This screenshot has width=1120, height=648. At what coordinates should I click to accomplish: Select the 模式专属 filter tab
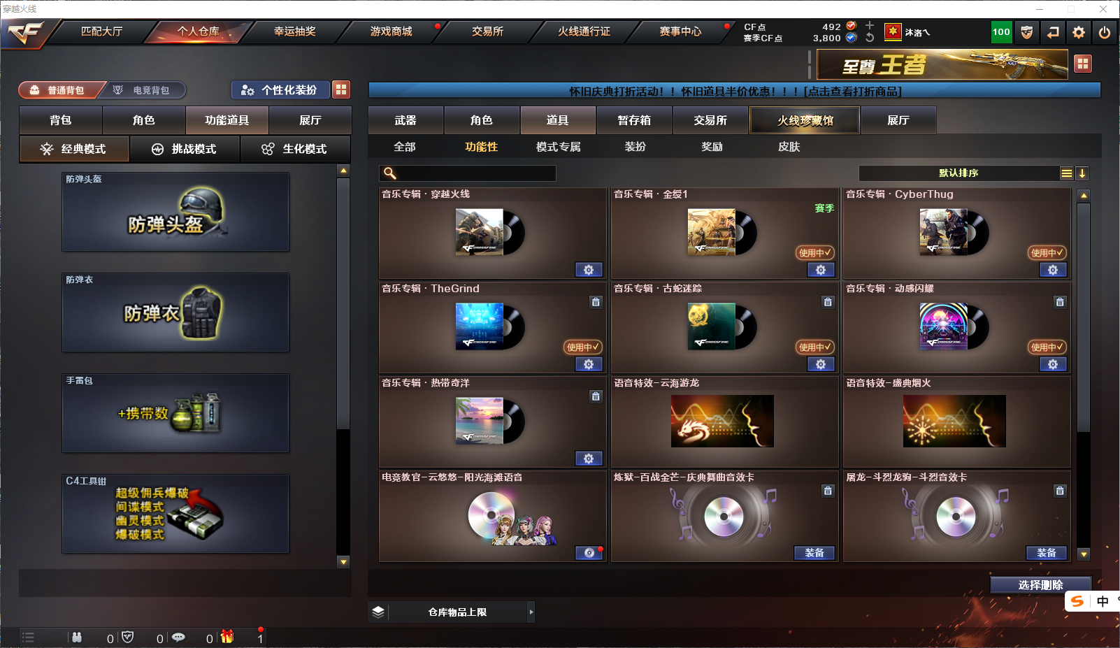pos(558,147)
